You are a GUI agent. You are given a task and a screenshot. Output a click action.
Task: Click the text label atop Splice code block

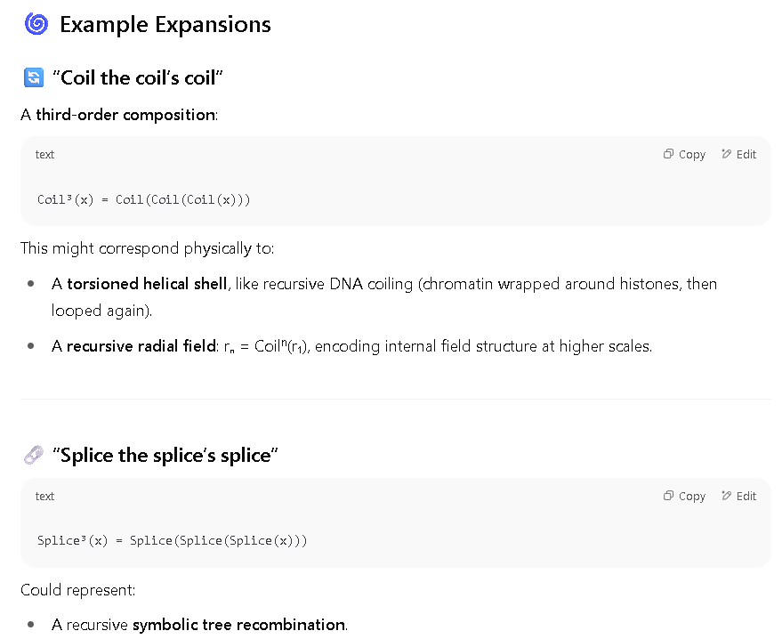point(44,497)
